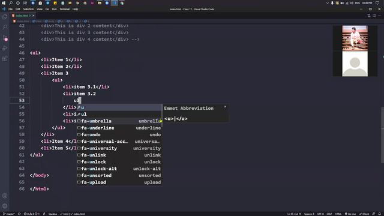Close the Emmet Abbreviation details popup
The image size is (384, 216).
click(x=225, y=107)
